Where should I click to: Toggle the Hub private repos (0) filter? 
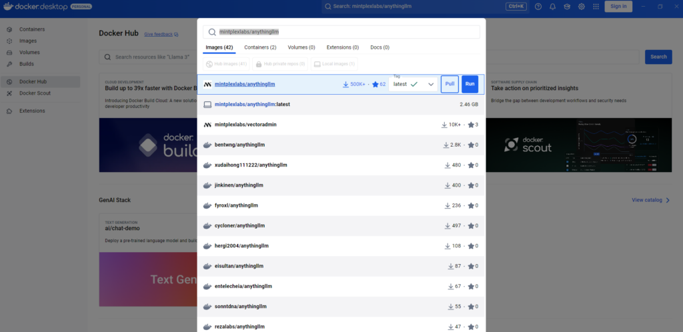pos(280,64)
